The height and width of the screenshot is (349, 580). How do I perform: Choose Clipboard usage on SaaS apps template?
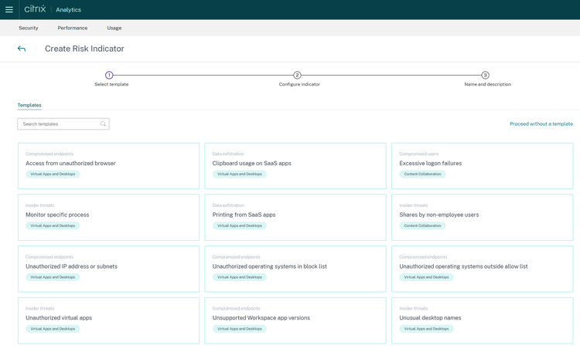[x=295, y=166]
